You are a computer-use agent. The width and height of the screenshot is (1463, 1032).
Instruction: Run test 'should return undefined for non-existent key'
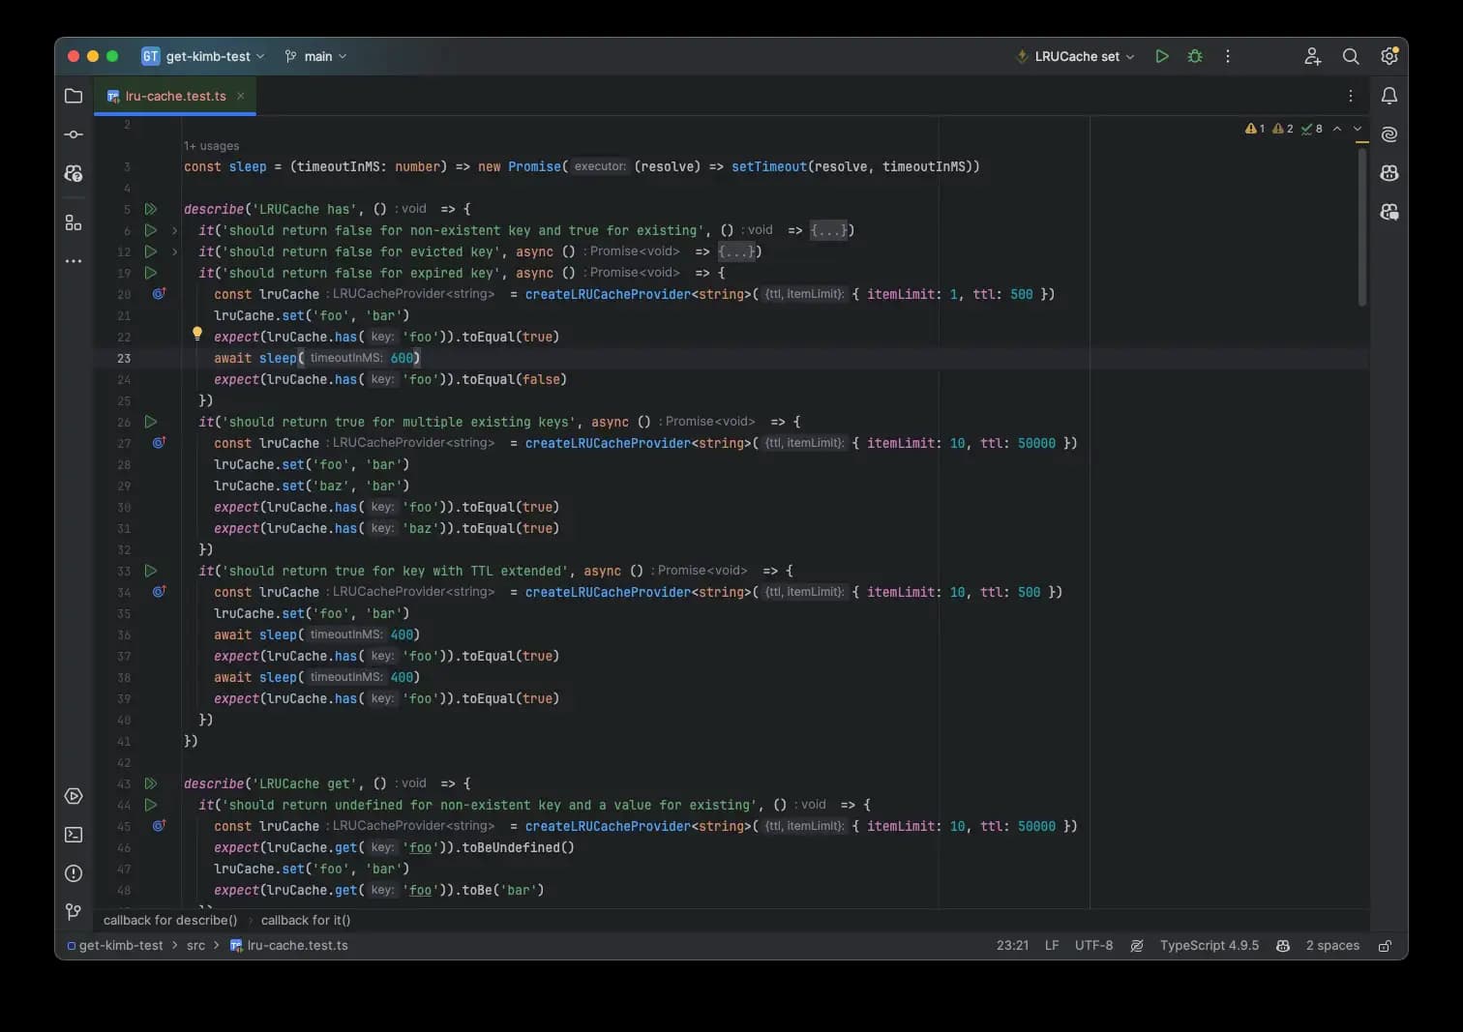[x=151, y=805]
